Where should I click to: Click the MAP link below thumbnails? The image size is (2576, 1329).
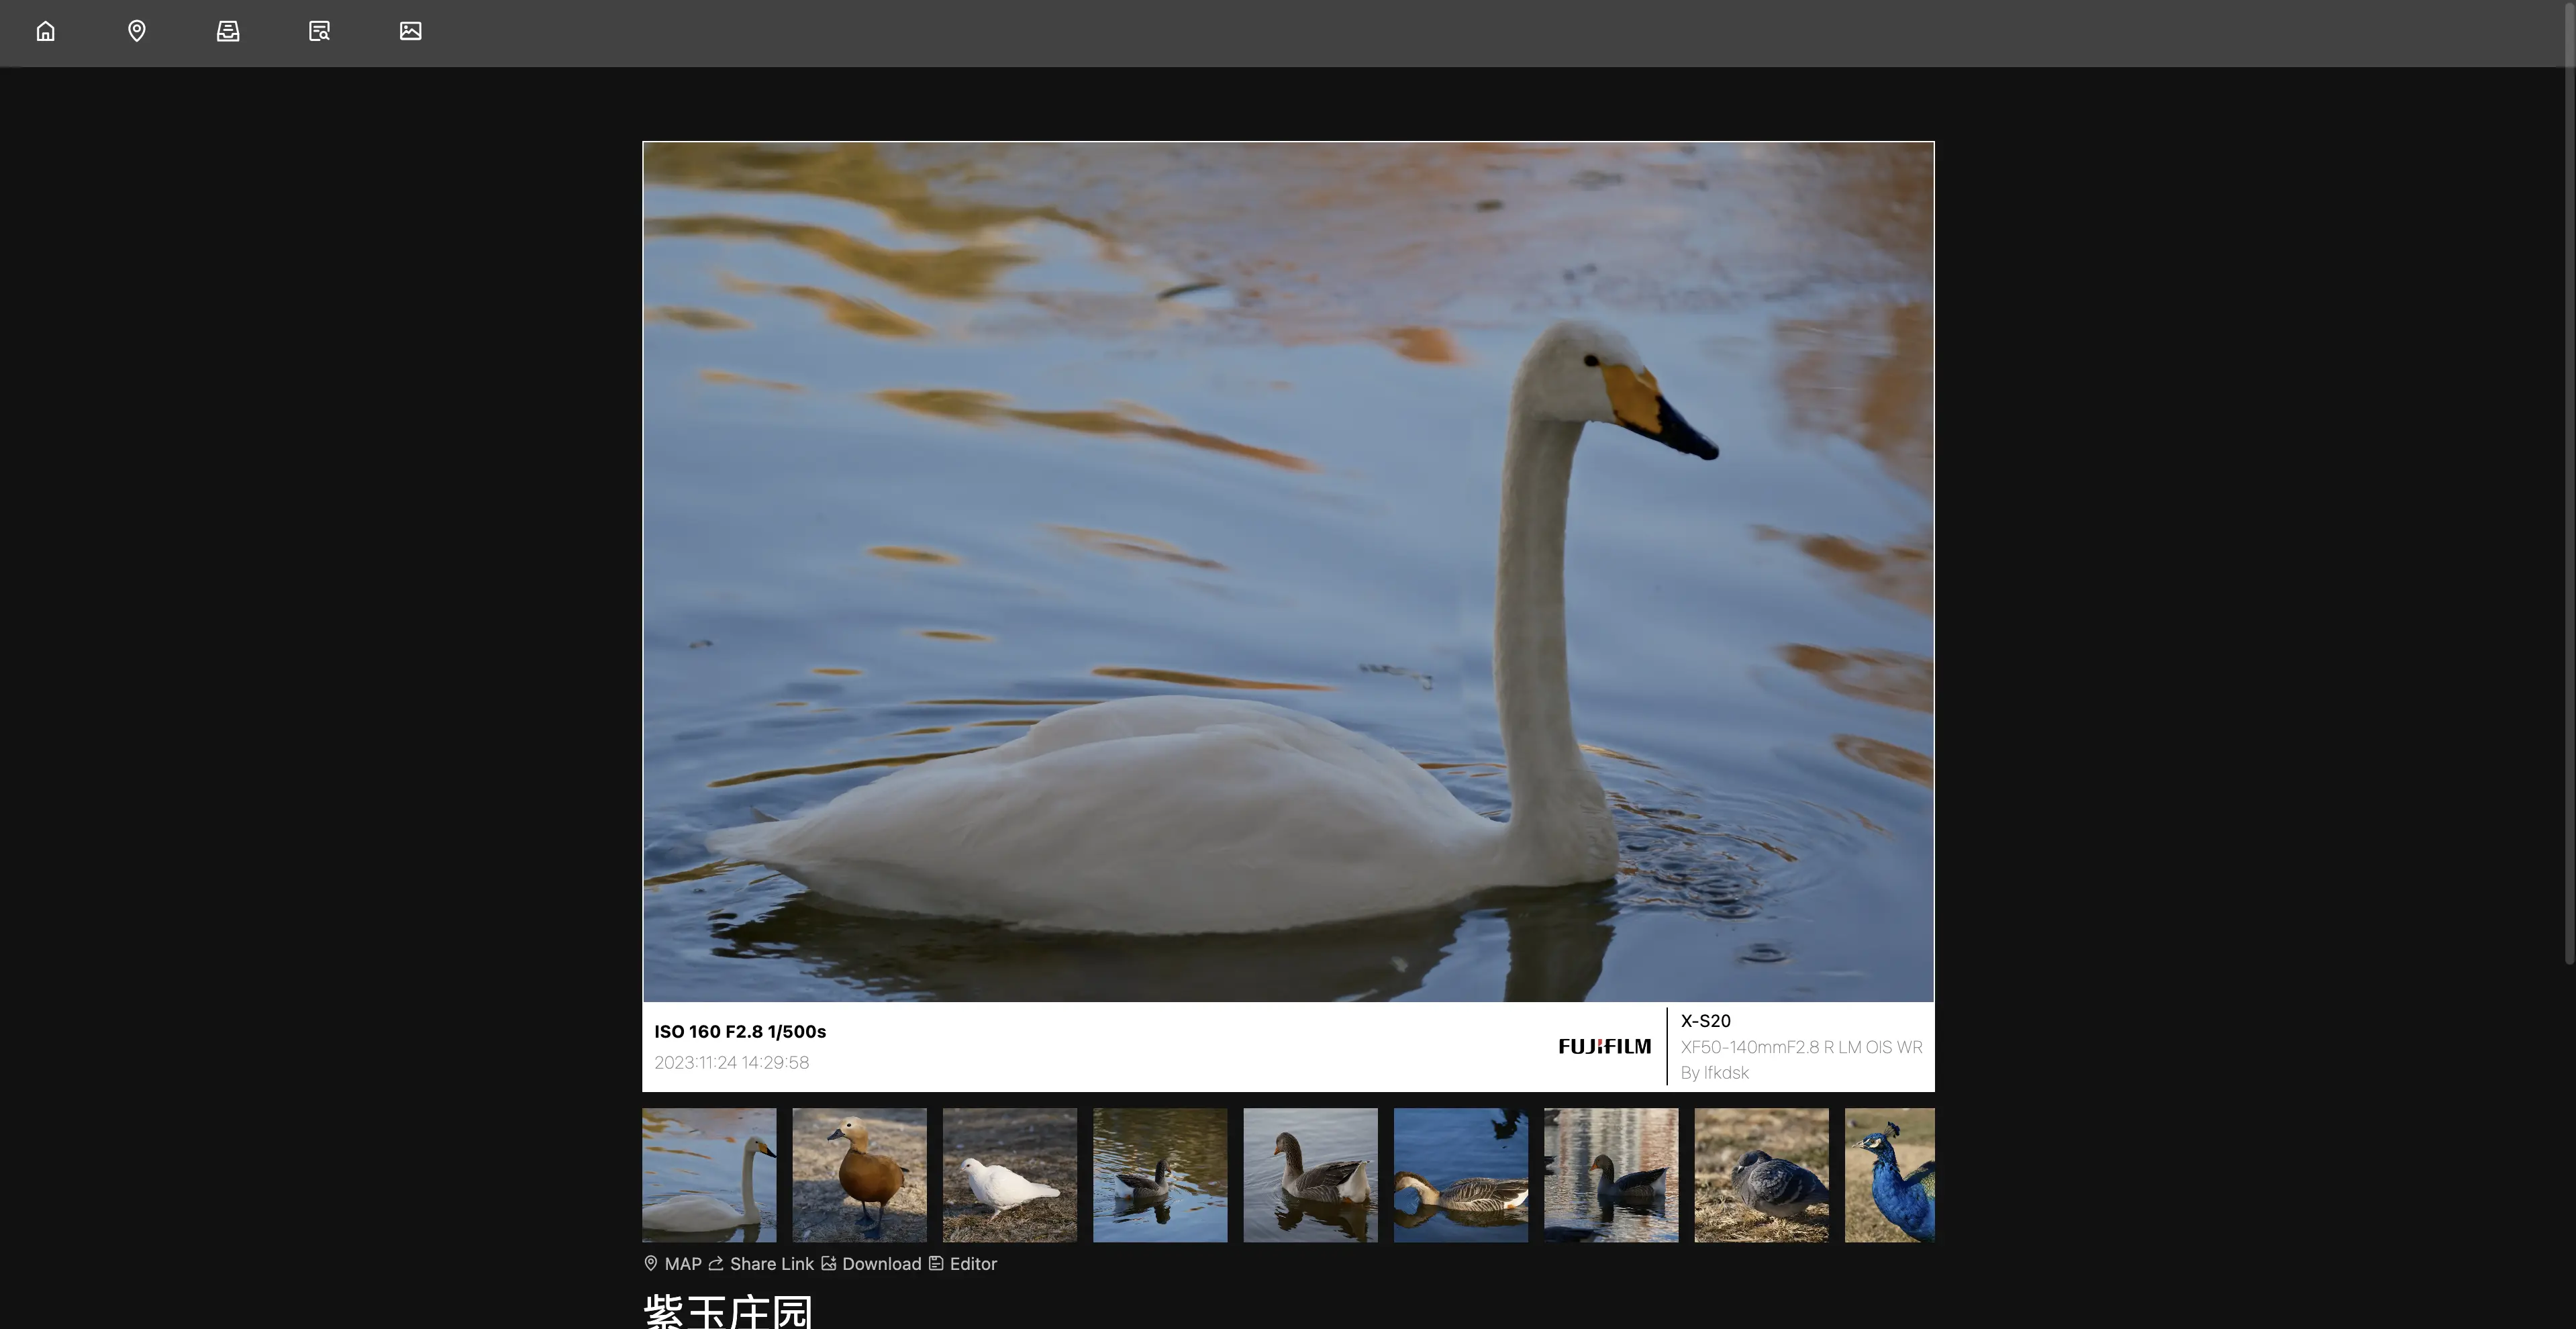(672, 1264)
